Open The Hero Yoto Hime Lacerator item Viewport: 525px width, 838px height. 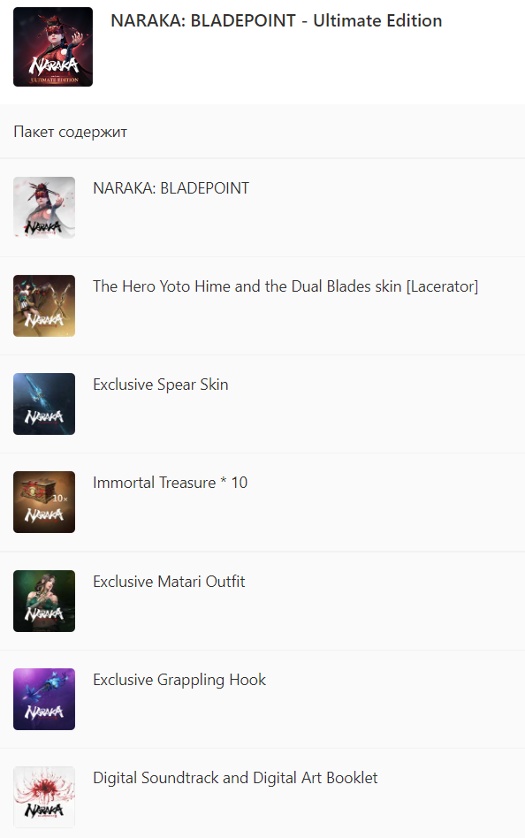click(x=285, y=286)
